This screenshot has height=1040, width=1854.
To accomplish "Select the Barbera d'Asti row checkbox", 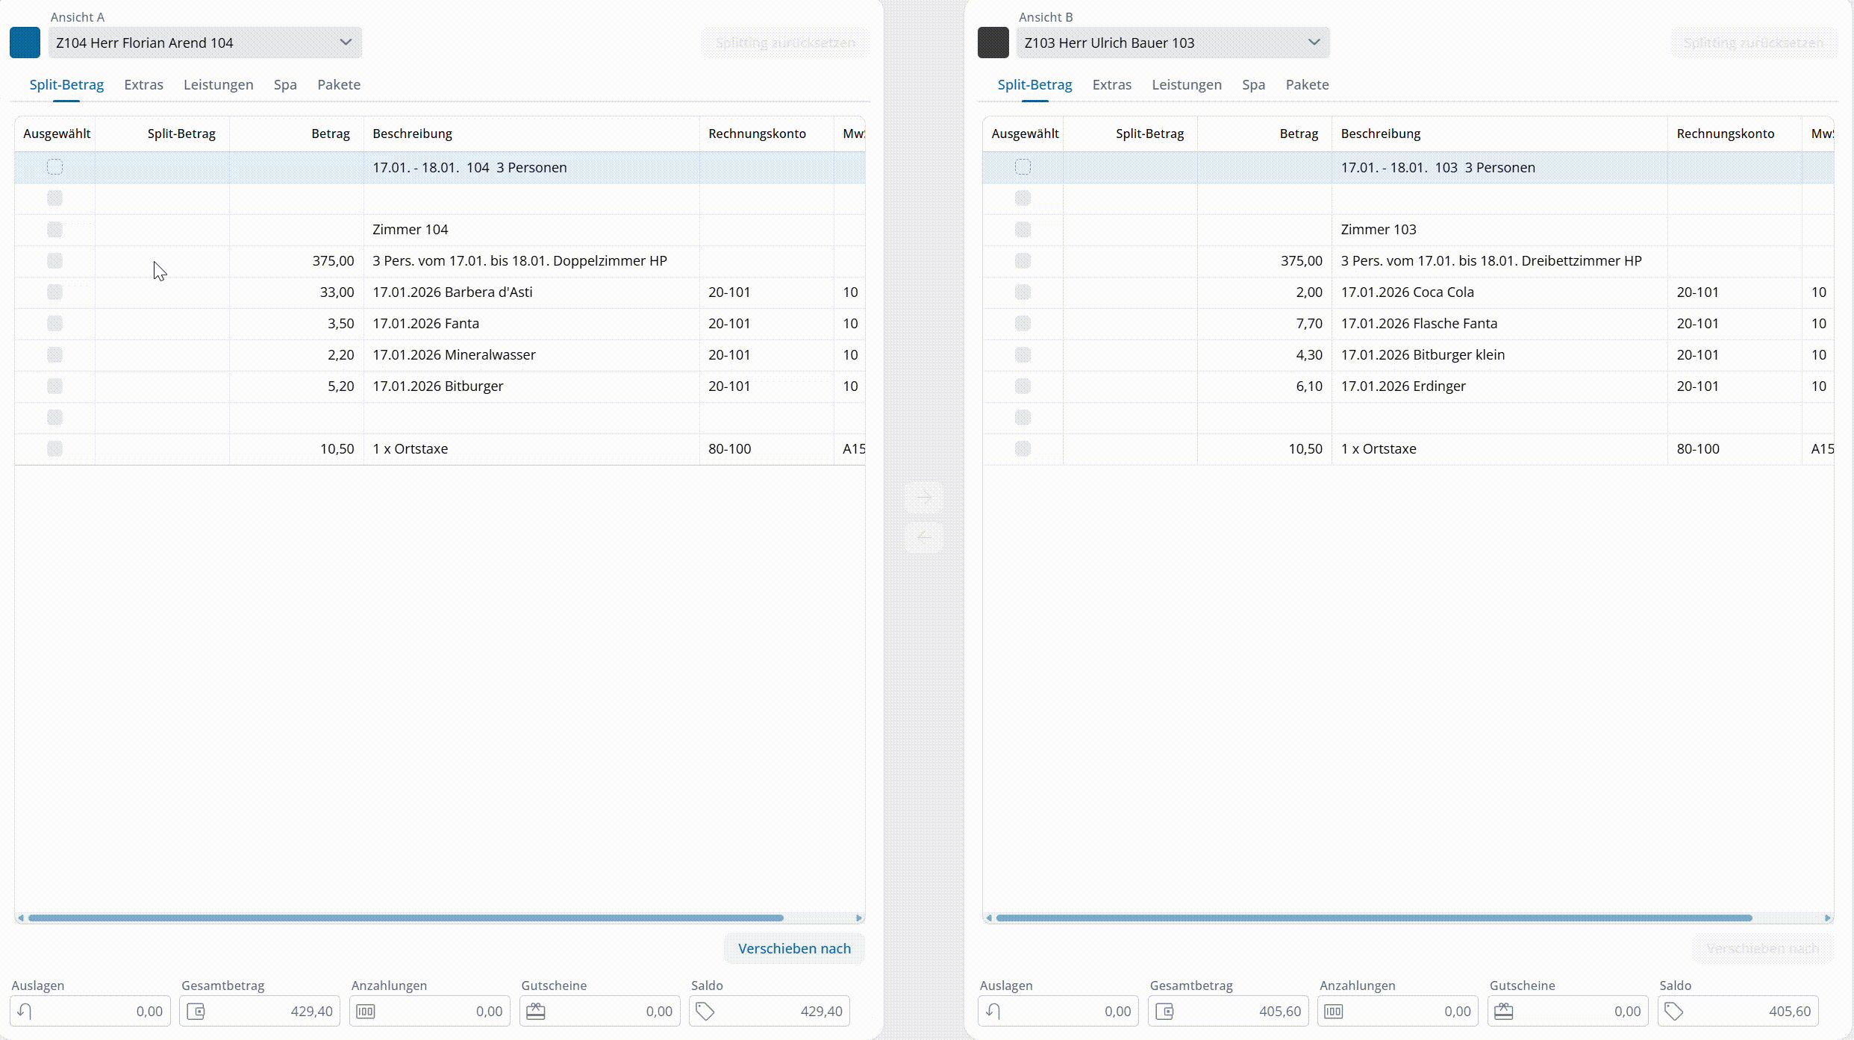I will coord(54,292).
